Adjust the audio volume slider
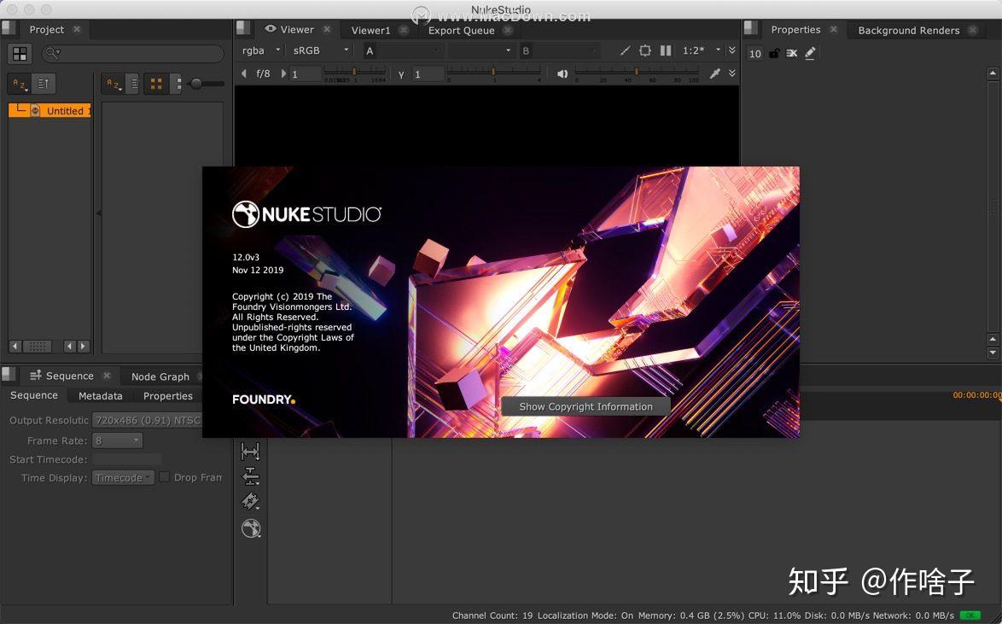This screenshot has width=1002, height=624. click(637, 73)
